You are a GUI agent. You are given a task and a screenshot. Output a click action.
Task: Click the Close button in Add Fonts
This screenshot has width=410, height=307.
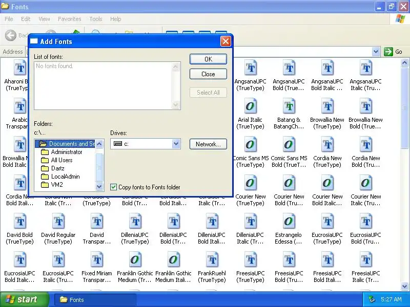pyautogui.click(x=208, y=74)
